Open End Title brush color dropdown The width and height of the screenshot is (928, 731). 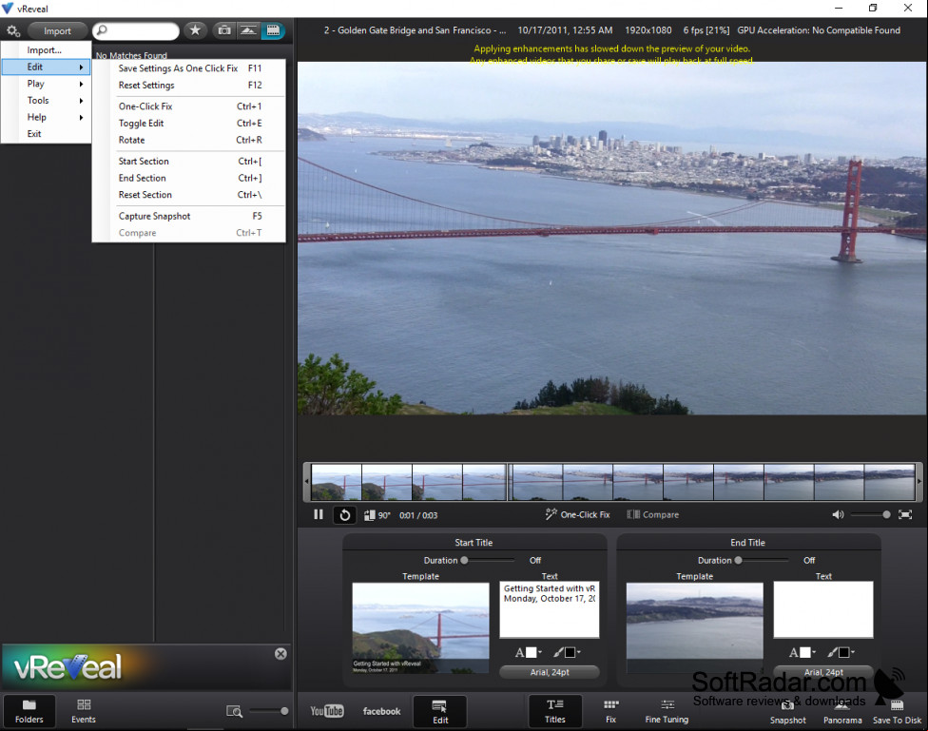pos(841,652)
